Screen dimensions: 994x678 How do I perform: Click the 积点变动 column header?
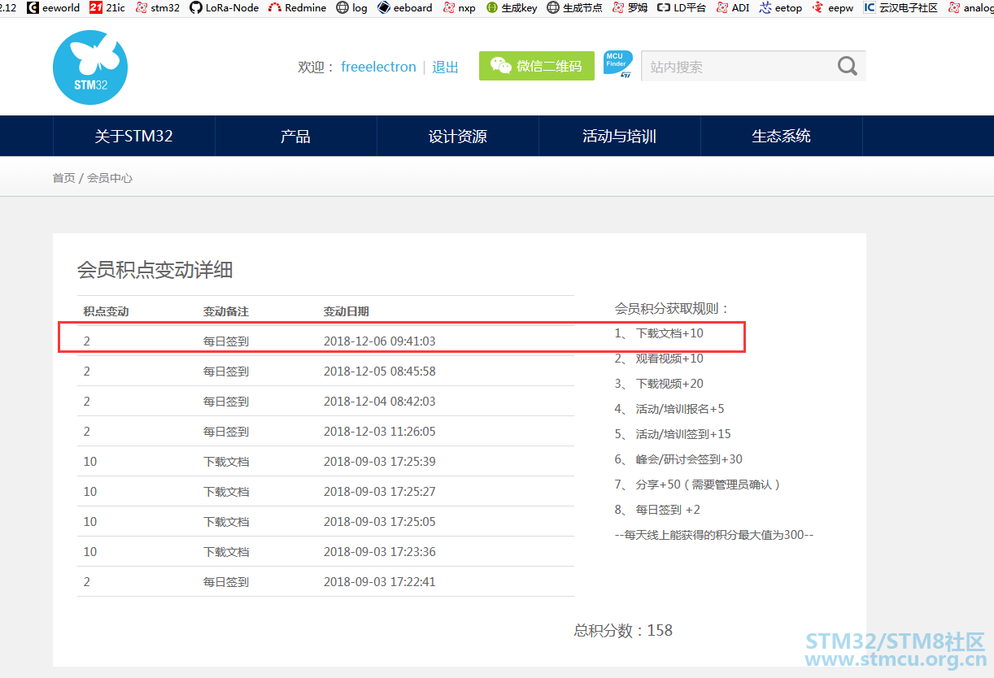tap(106, 311)
